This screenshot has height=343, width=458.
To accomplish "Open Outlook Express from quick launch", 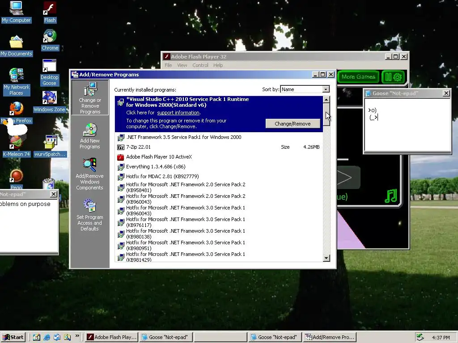I will coord(57,337).
